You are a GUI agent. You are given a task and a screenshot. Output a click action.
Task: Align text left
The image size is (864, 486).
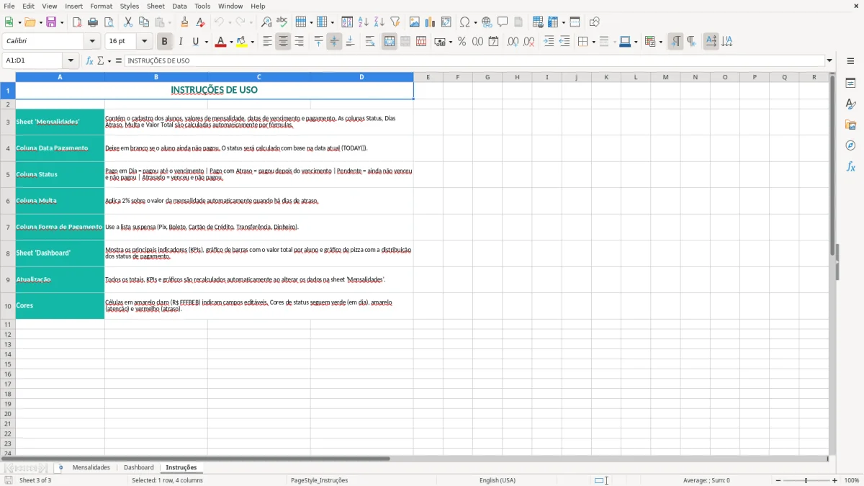pos(267,42)
